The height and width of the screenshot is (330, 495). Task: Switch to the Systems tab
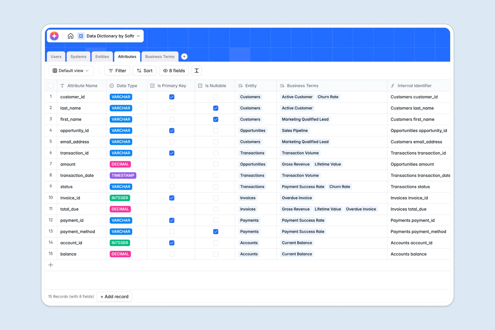(78, 57)
